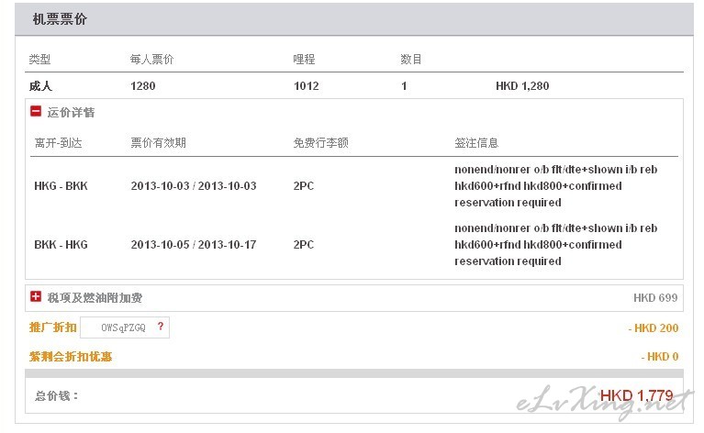Screen dimensions: 704x433
Task: Collapse the 运价详情 fare details section
Action: point(36,111)
